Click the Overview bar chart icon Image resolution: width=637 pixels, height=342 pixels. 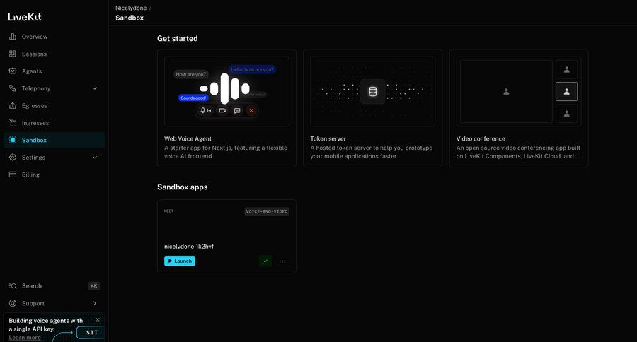13,37
